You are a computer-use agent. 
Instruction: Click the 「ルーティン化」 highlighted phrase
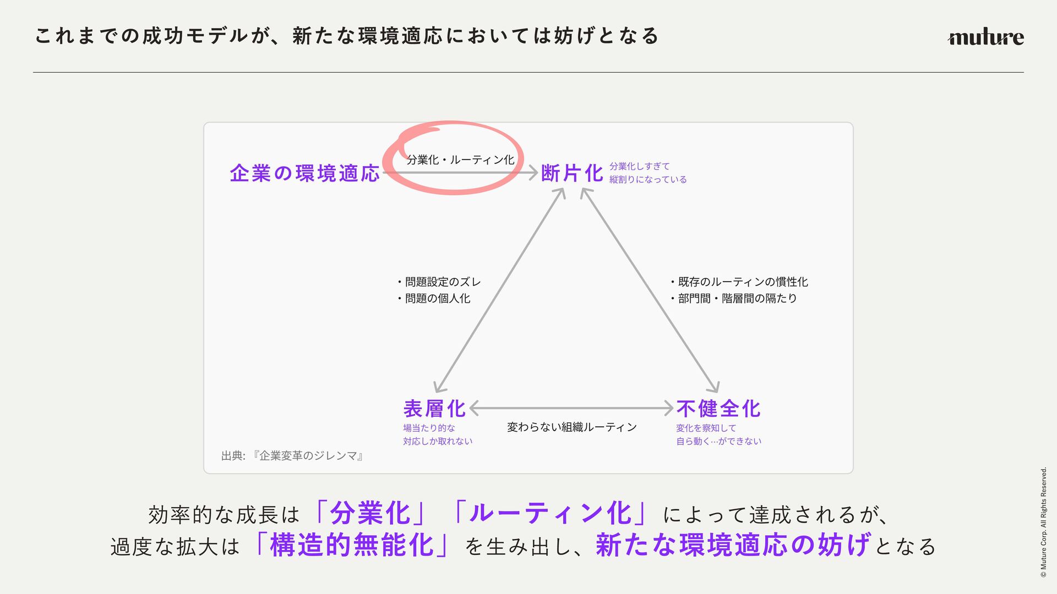click(x=551, y=514)
